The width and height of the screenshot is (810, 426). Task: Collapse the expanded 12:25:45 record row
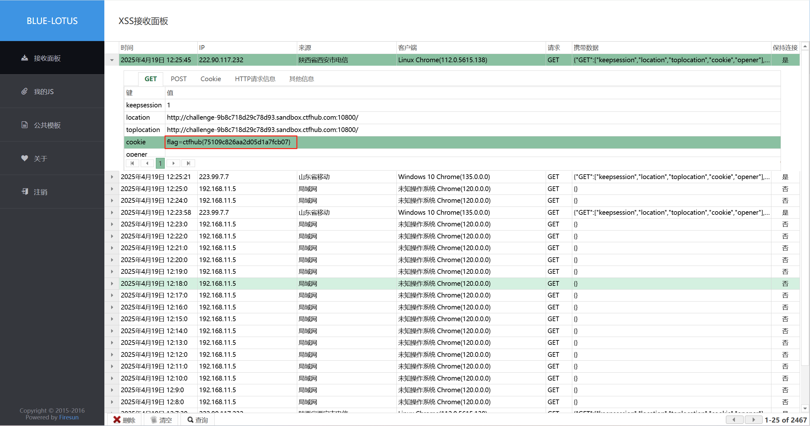pos(112,60)
